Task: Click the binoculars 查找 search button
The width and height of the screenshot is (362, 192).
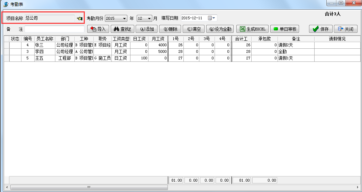Action: [x=122, y=29]
